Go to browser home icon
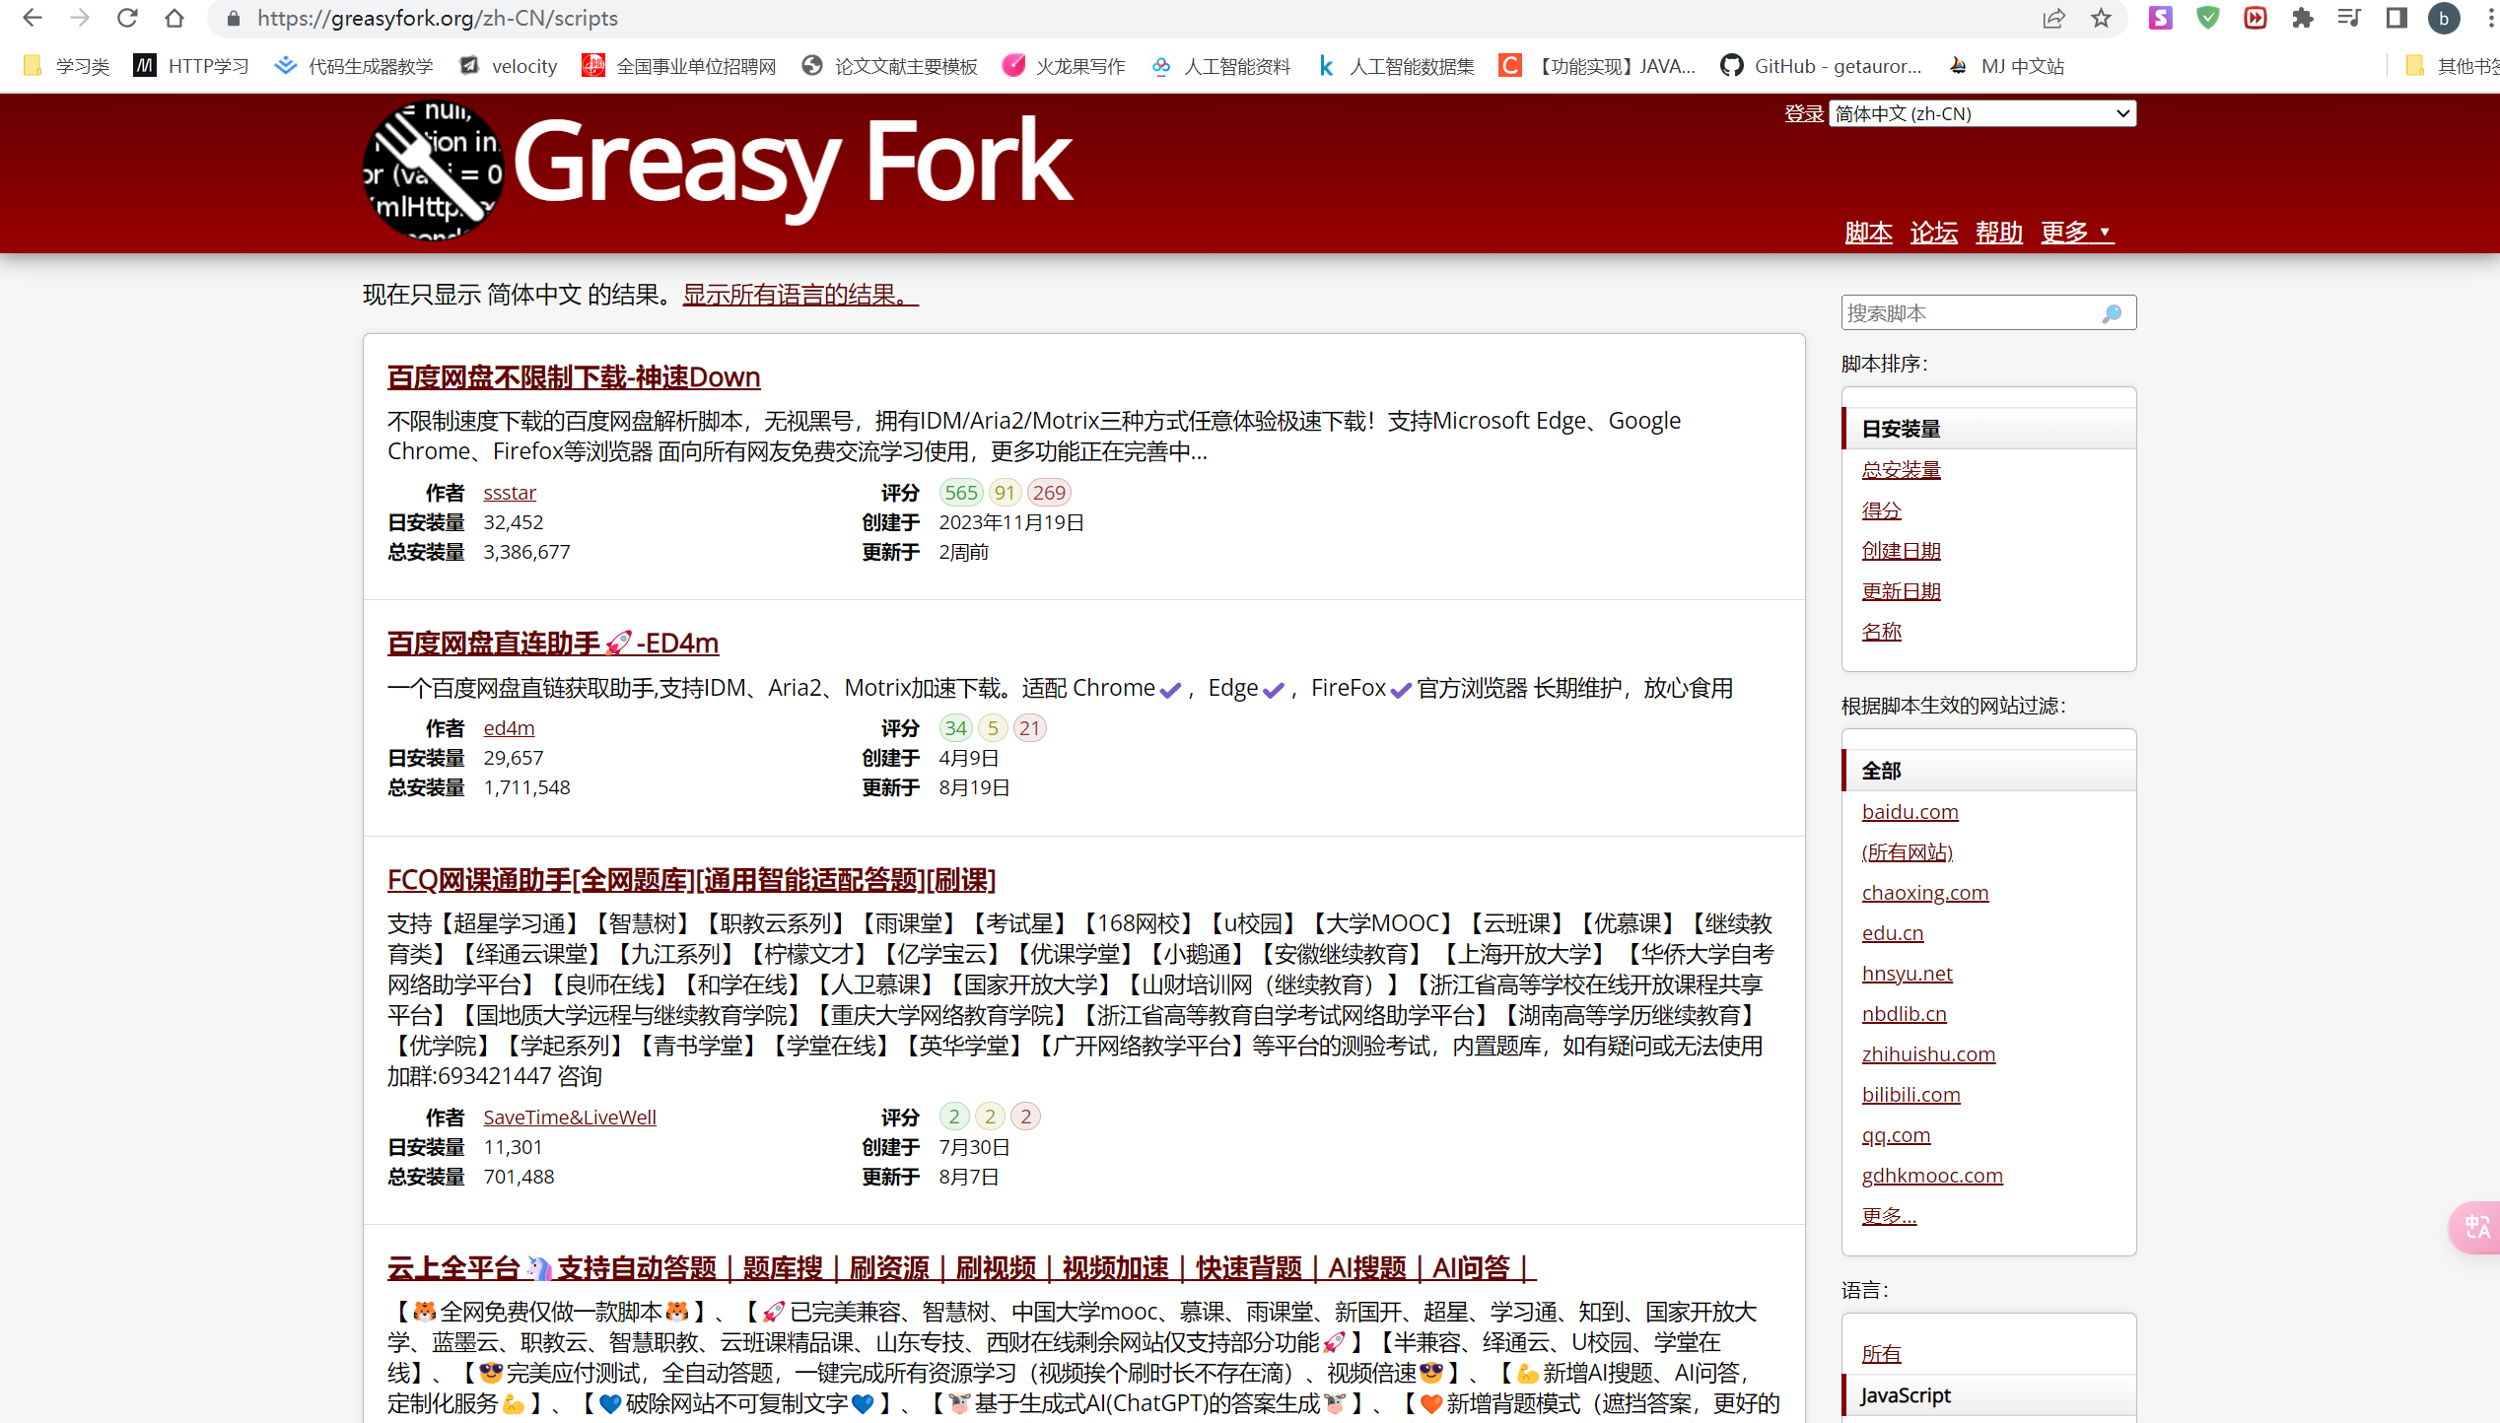The height and width of the screenshot is (1423, 2500). (x=174, y=18)
